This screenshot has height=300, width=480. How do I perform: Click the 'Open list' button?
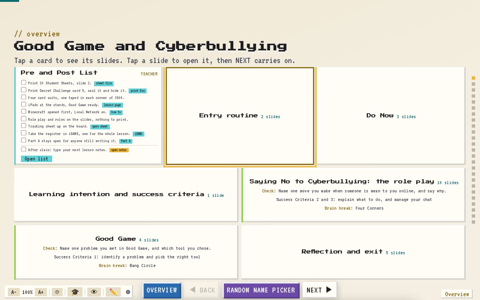click(36, 159)
